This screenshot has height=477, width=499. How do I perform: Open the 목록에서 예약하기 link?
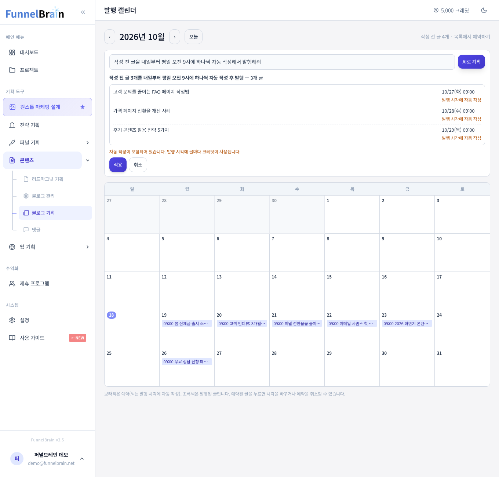pyautogui.click(x=472, y=37)
